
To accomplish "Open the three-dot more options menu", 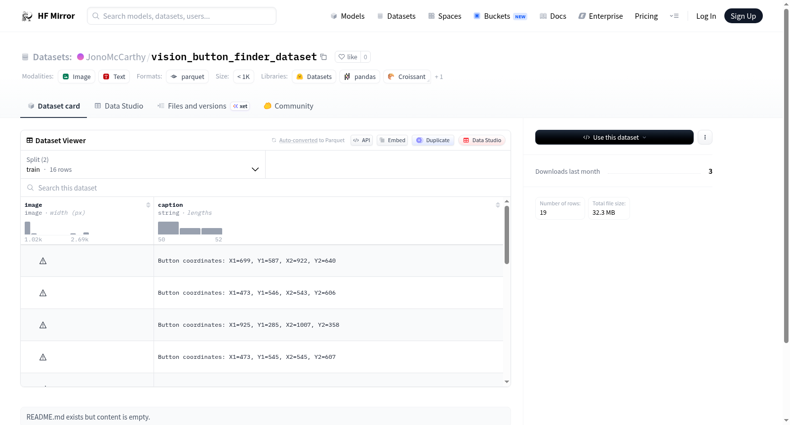I will 705,137.
